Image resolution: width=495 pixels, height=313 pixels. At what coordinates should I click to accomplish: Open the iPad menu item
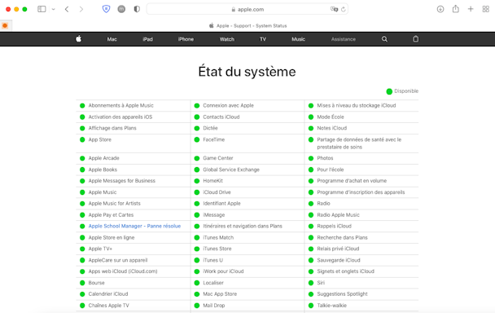coord(147,39)
